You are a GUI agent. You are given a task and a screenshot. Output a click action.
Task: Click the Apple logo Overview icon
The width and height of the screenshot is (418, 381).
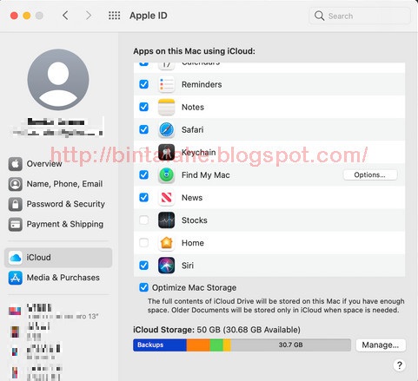(16, 164)
